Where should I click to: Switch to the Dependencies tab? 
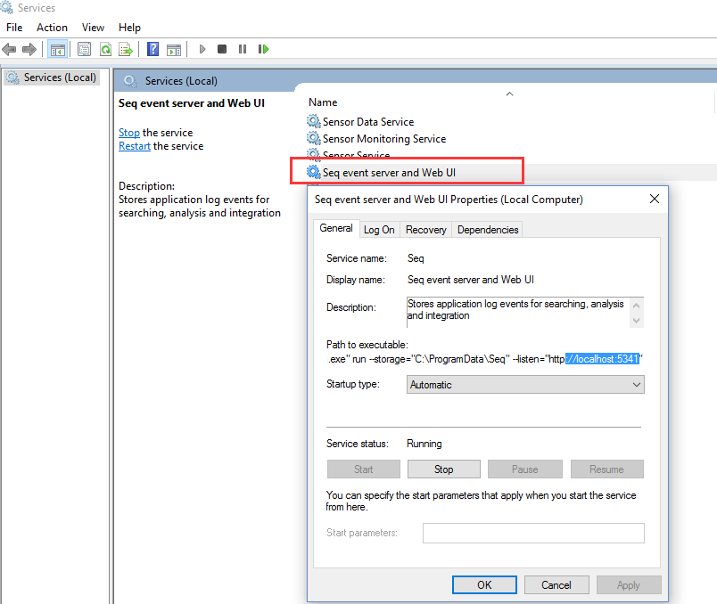click(x=488, y=230)
